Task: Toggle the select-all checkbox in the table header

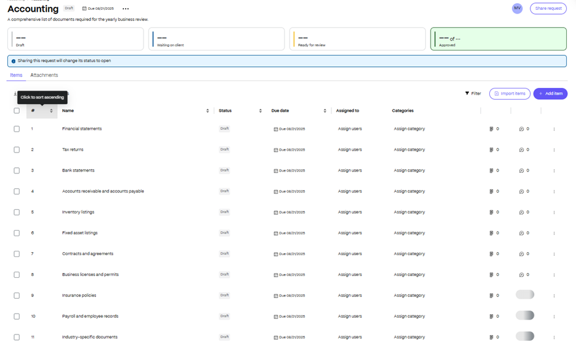Action: tap(17, 111)
